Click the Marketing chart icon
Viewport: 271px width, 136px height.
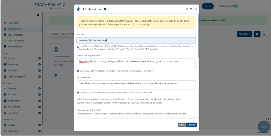click(x=5, y=131)
